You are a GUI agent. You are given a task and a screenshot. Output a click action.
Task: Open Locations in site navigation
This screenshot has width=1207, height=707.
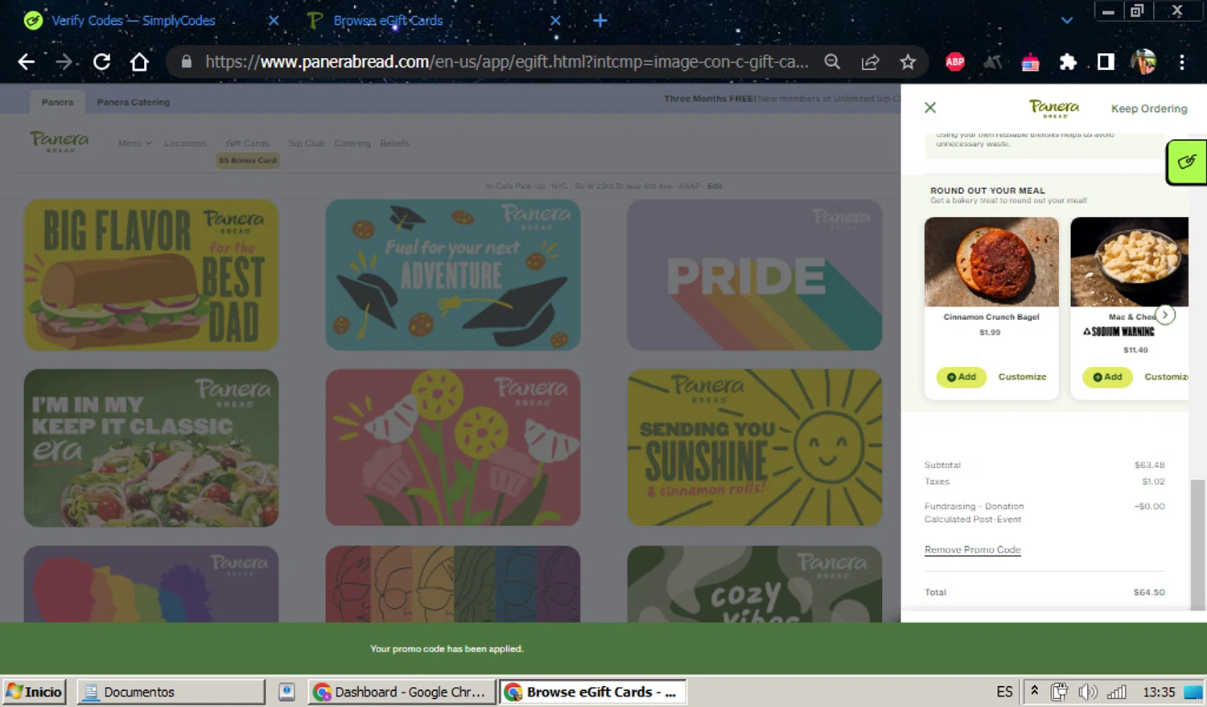click(x=185, y=143)
